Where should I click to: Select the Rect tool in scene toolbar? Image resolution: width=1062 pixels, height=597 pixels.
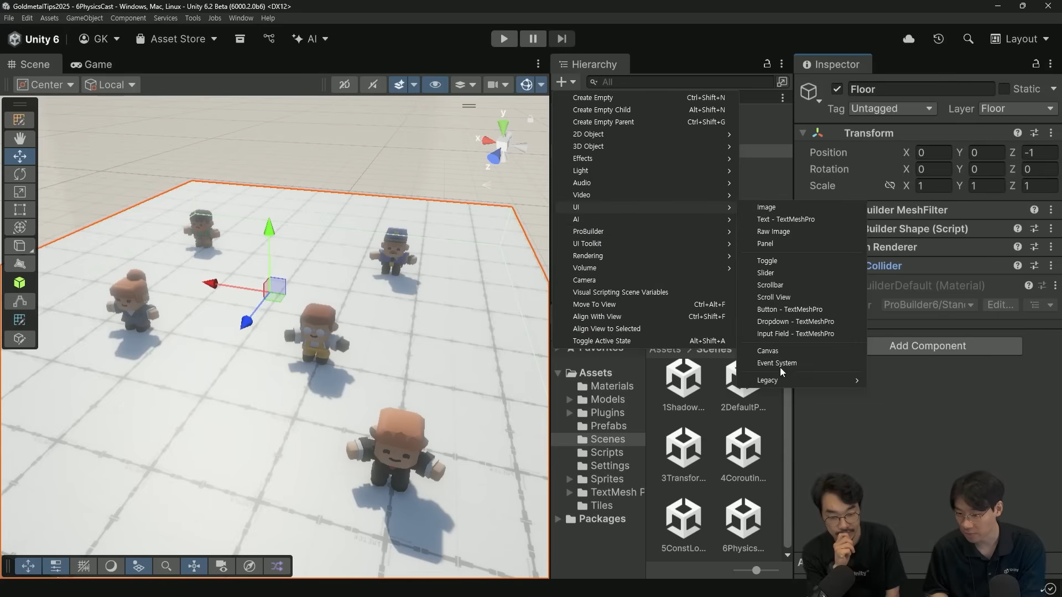tap(20, 210)
